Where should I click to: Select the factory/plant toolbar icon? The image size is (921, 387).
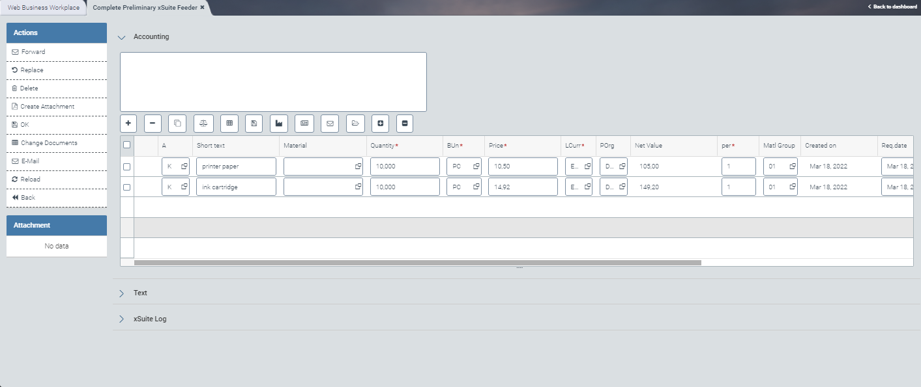coord(279,124)
